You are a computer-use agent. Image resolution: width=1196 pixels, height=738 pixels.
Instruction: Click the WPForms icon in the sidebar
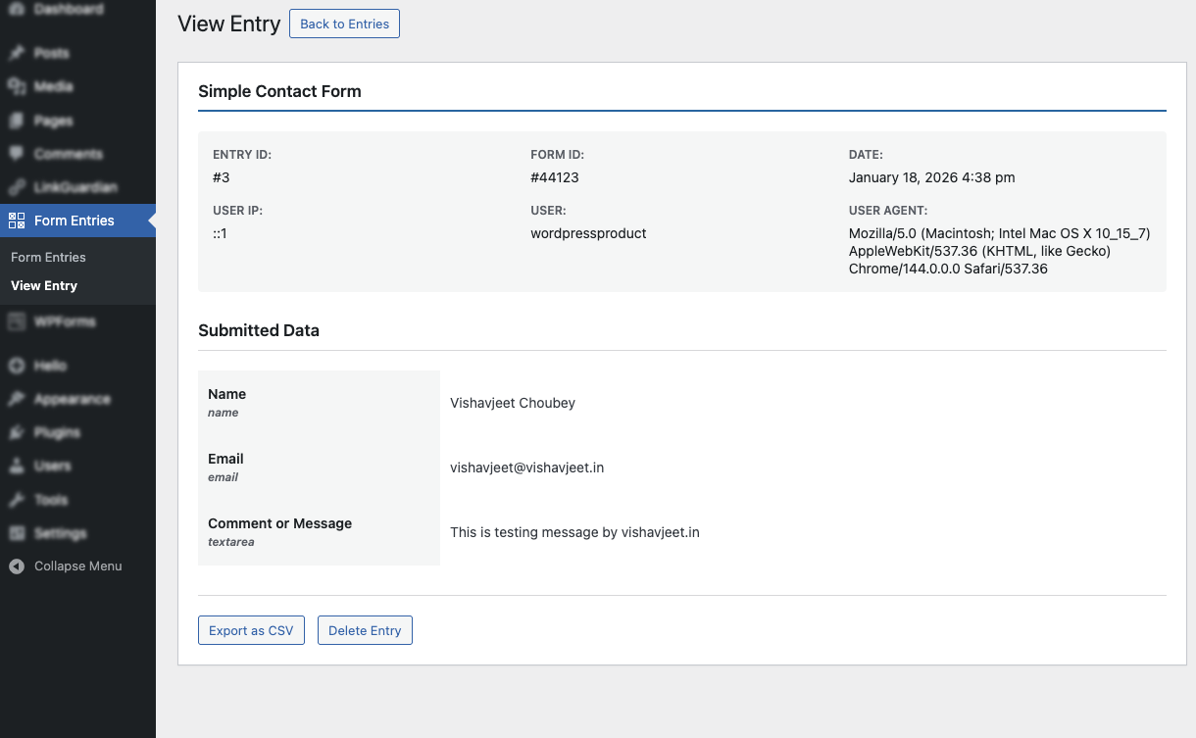click(16, 321)
